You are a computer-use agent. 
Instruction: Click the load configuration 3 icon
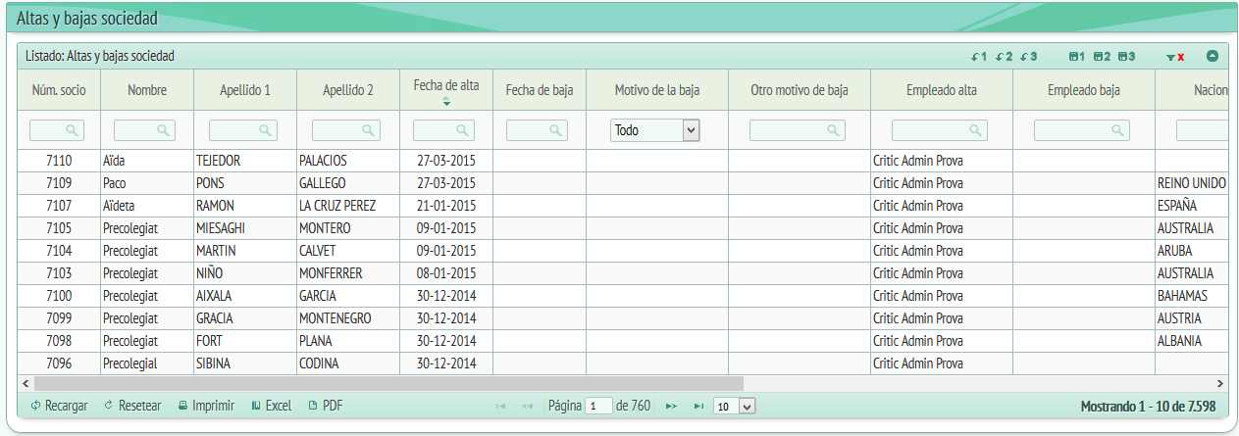(1027, 57)
